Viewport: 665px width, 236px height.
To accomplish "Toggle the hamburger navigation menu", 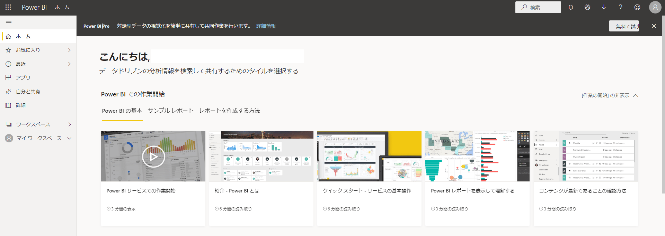I will click(9, 22).
